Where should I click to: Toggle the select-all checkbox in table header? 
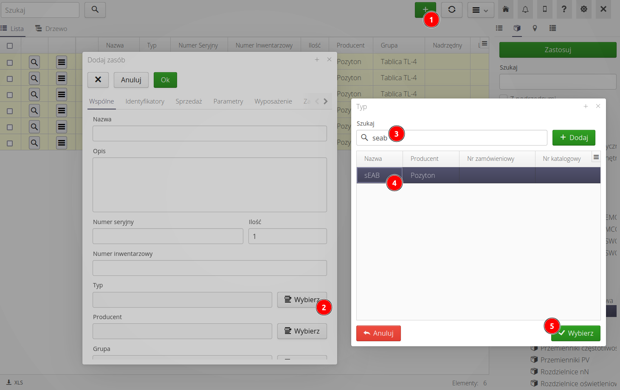[10, 46]
